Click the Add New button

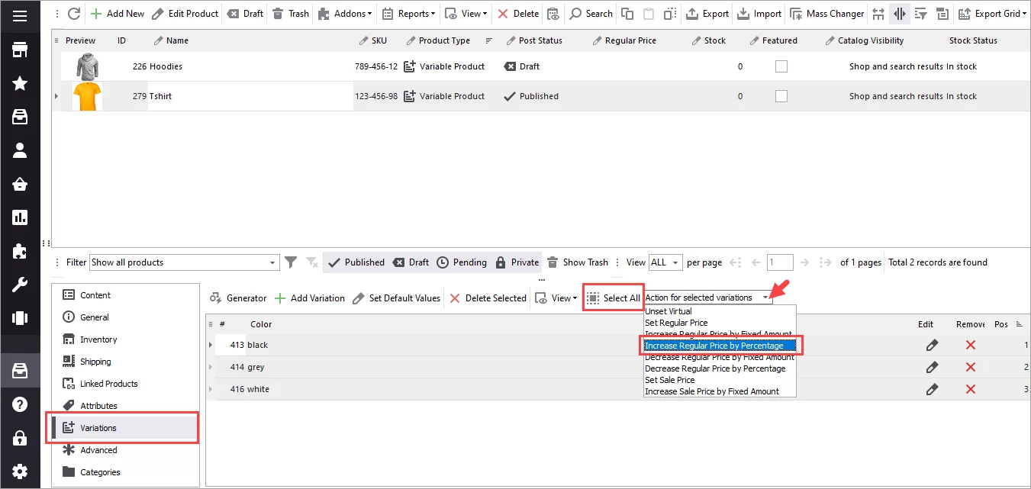click(117, 13)
